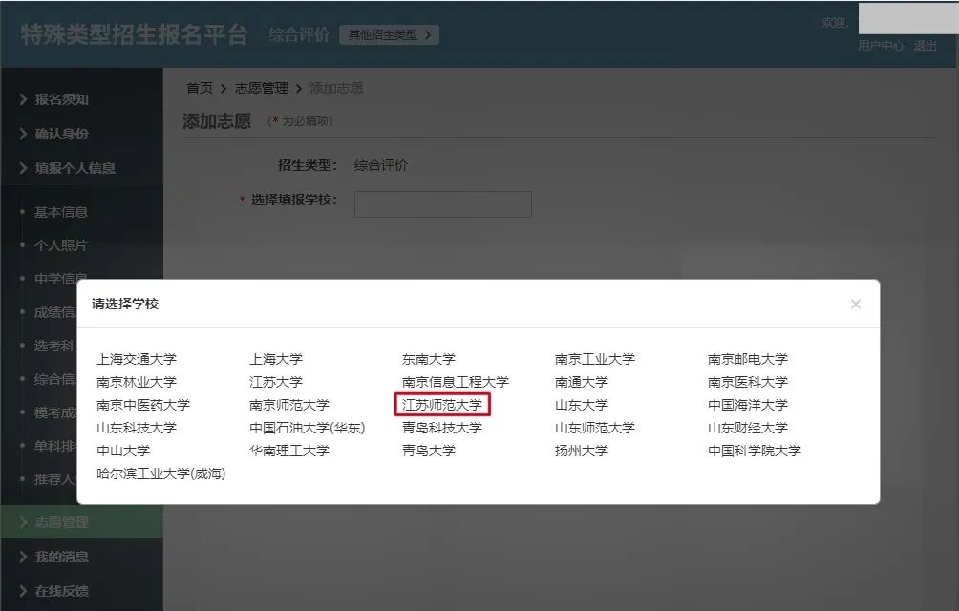The width and height of the screenshot is (959, 611).
Task: Choose 哈尔滨工业大学(威海)
Action: pyautogui.click(x=161, y=474)
